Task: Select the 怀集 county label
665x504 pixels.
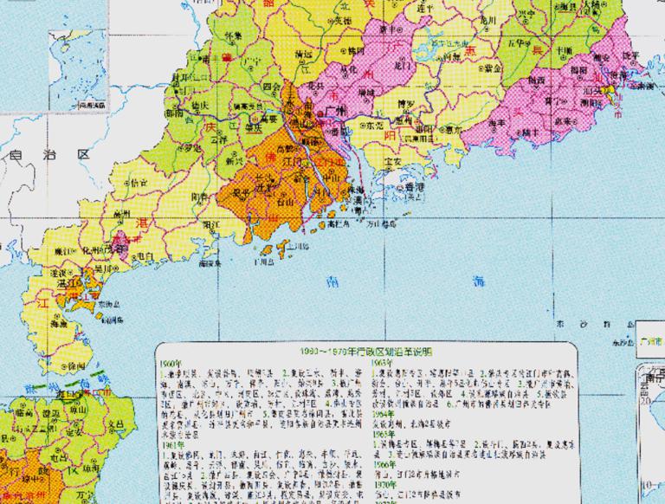Action: click(x=233, y=36)
